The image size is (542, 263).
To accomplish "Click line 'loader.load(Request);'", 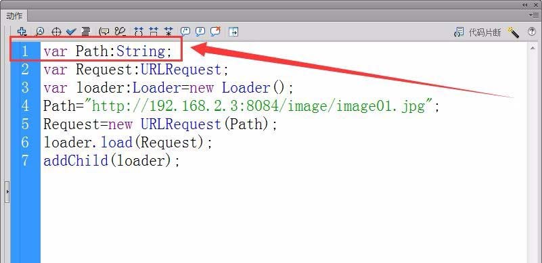I will point(128,143).
